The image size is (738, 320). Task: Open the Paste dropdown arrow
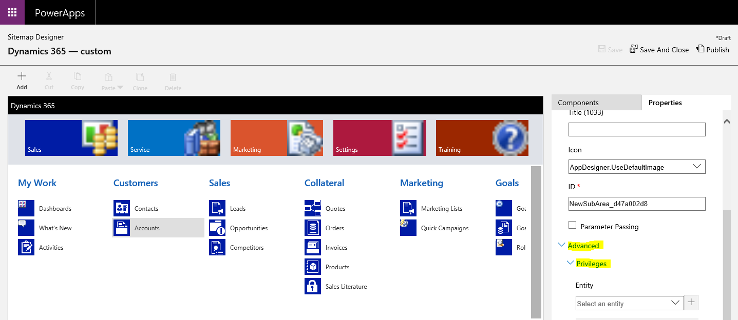tap(120, 88)
